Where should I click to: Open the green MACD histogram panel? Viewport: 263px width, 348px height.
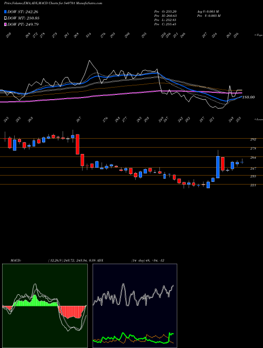[45, 306]
